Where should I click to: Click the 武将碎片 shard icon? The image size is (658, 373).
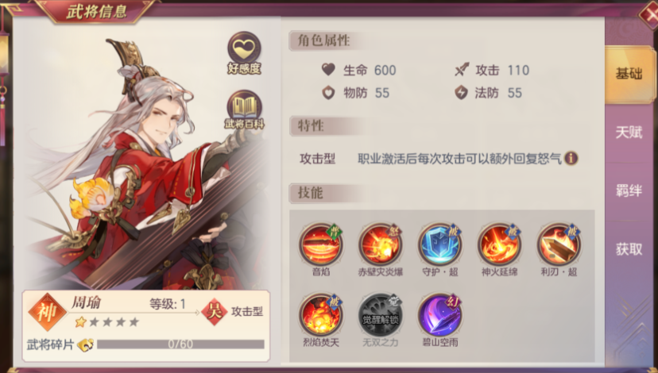point(85,345)
